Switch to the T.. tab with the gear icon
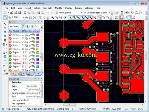Viewport: 149px width, 112px height. pos(22,74)
